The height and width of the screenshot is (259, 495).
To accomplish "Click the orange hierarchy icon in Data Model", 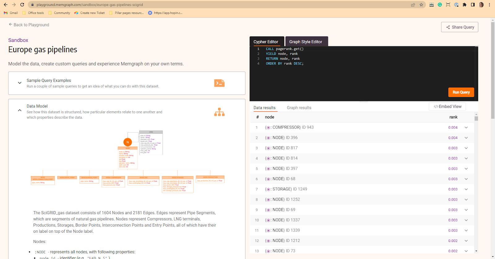I will pos(219,112).
